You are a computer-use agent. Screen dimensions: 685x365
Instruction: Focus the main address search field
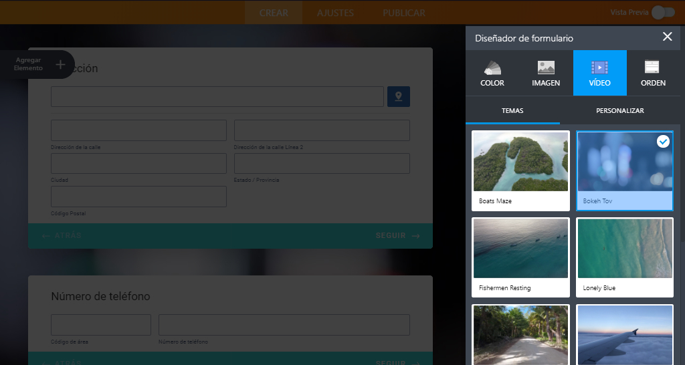pyautogui.click(x=217, y=96)
